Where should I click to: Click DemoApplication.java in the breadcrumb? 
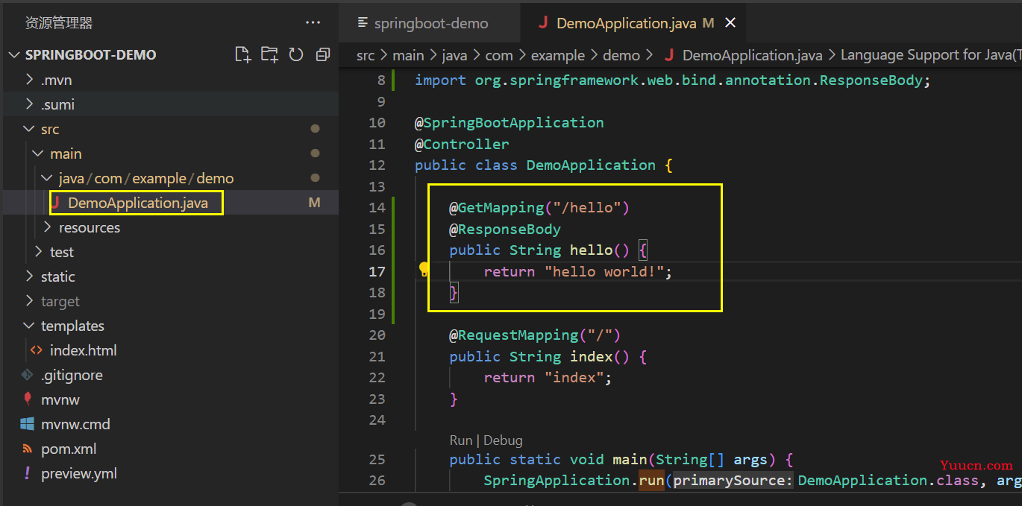(752, 55)
